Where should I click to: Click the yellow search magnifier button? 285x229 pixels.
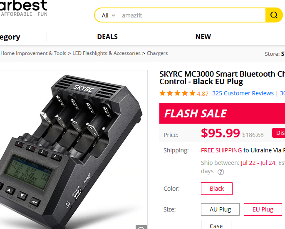pos(274,15)
